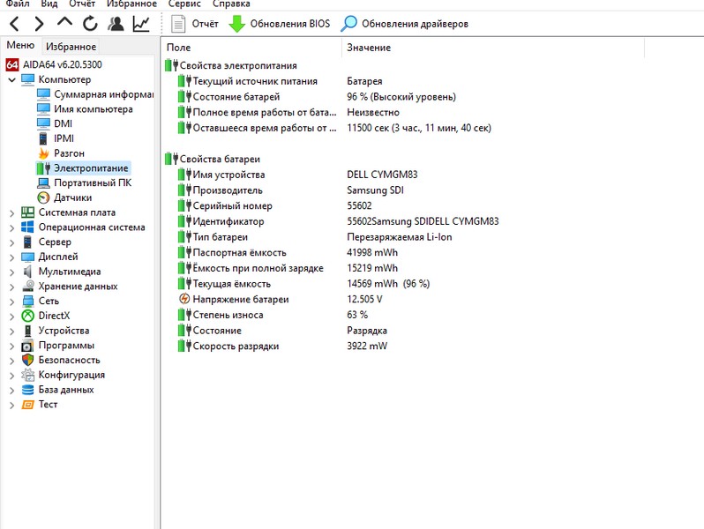
Task: Select the Степень износа row
Action: coord(217,315)
